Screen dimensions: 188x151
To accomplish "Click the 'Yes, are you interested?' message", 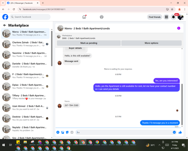I will 167,81.
